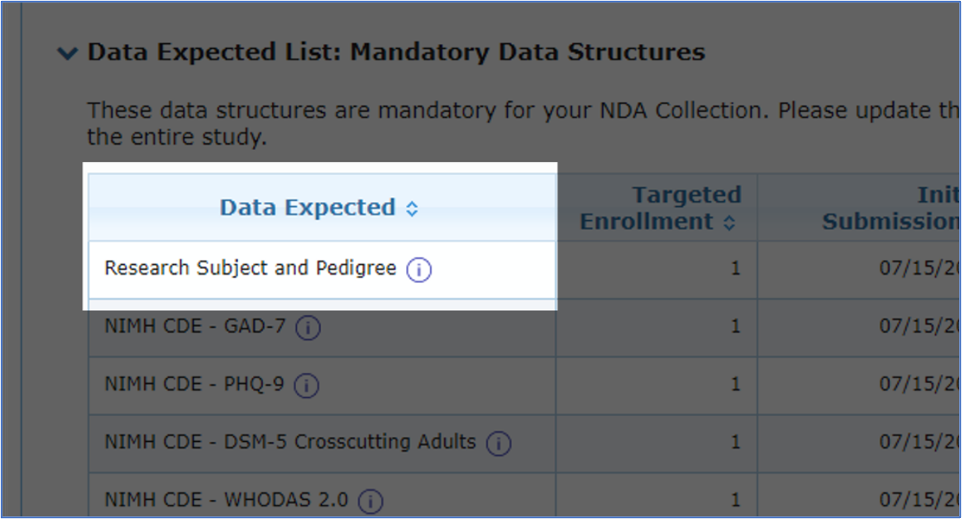Click Targeted Enrollment value in WHODAS 2.0 row

(x=734, y=501)
